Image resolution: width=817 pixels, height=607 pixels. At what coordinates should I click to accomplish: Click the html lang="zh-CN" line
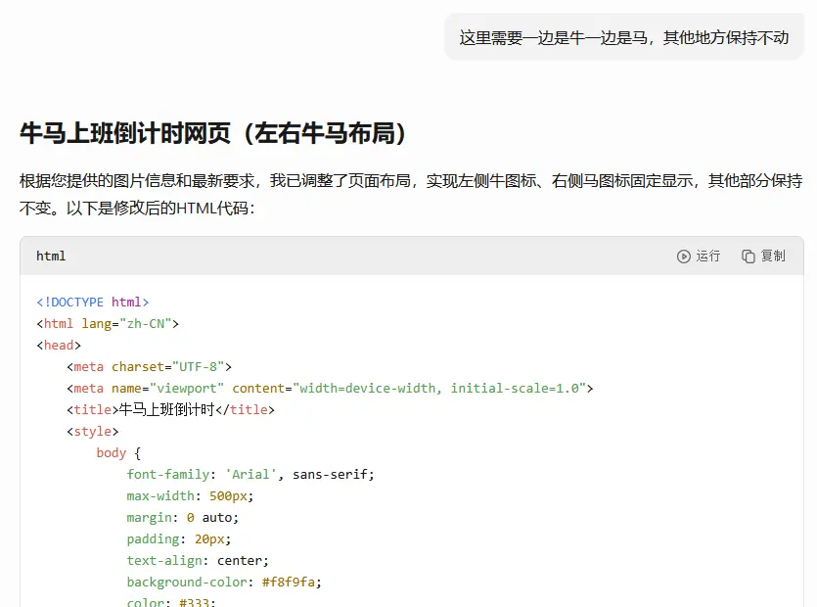click(108, 324)
